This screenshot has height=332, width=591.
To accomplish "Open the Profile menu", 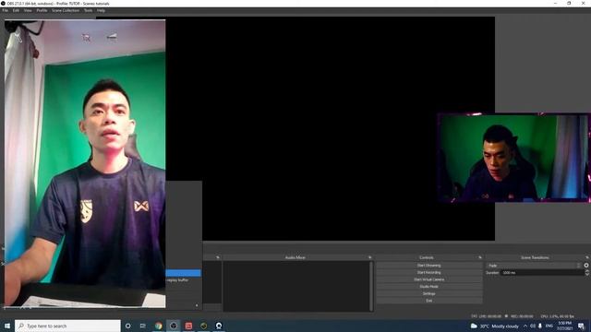I will point(42,10).
